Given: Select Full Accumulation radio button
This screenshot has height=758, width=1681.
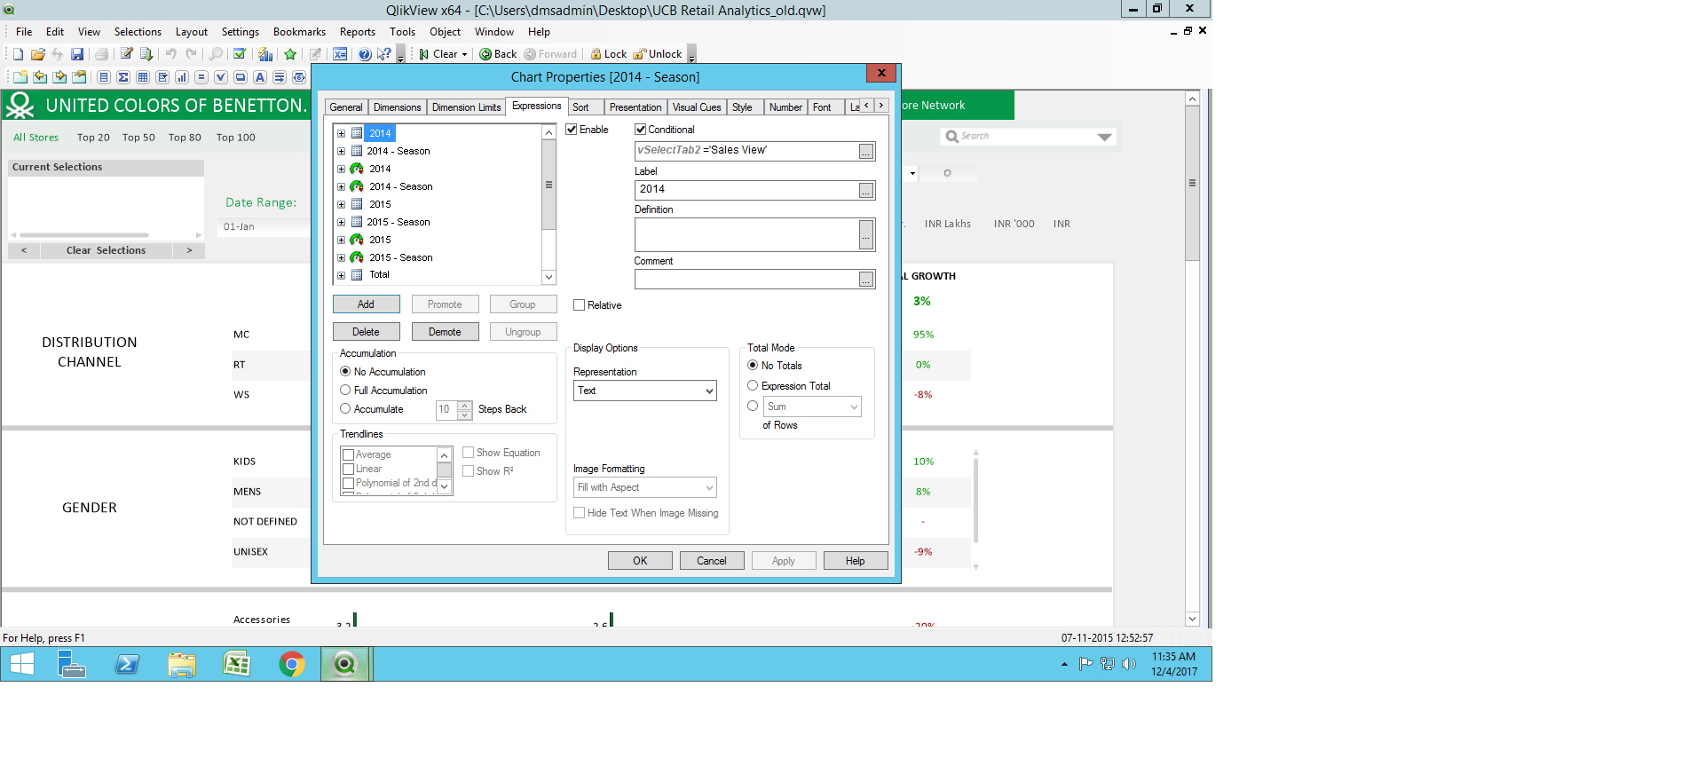Looking at the screenshot, I should tap(345, 391).
